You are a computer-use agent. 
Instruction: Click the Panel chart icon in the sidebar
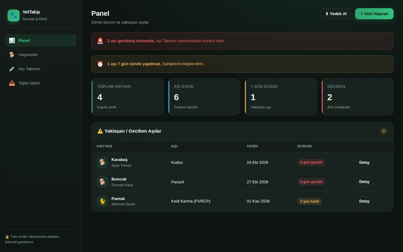coord(12,41)
